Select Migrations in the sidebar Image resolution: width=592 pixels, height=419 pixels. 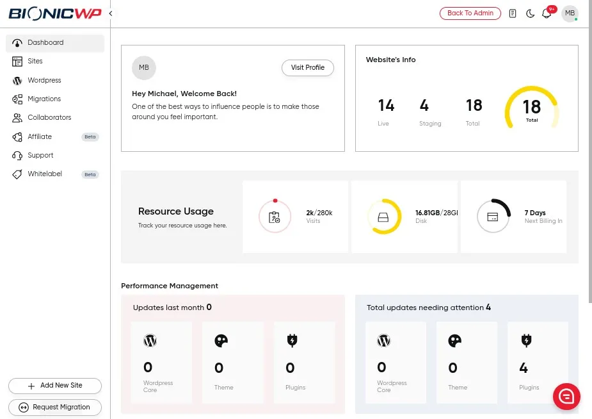tap(55, 99)
